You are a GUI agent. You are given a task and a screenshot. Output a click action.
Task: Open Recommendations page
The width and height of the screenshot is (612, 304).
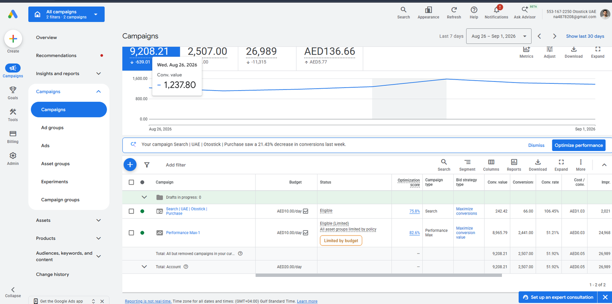(56, 55)
